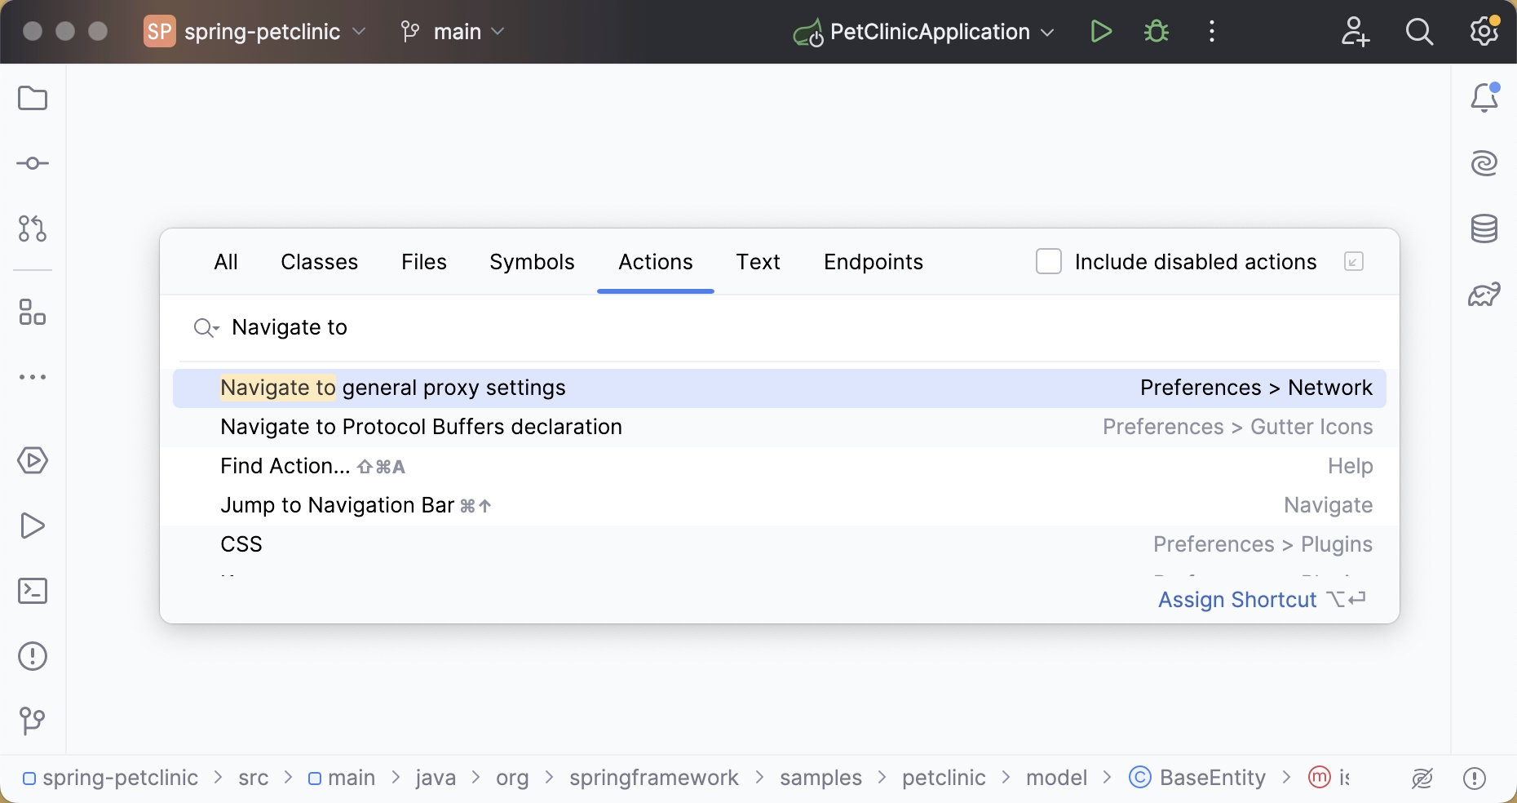The width and height of the screenshot is (1517, 803).
Task: Open the spring-petclinic project switcher dropdown
Action: tap(359, 32)
